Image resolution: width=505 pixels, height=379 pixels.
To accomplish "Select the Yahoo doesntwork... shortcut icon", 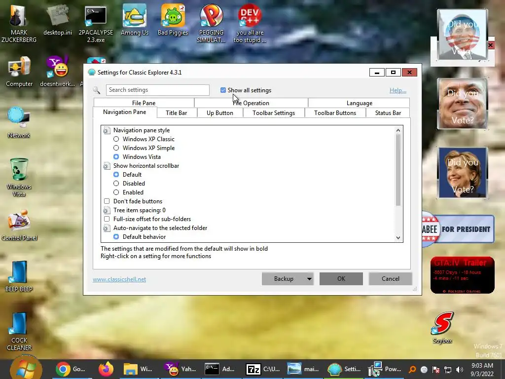I will [57, 72].
